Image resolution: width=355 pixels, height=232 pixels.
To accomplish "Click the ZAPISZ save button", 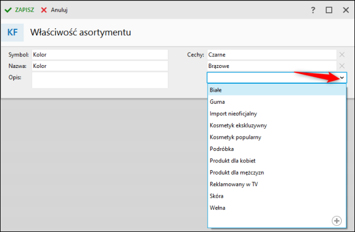I will point(20,10).
